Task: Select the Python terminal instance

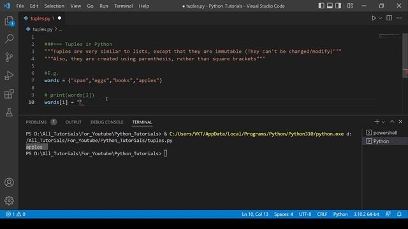Action: point(385,141)
